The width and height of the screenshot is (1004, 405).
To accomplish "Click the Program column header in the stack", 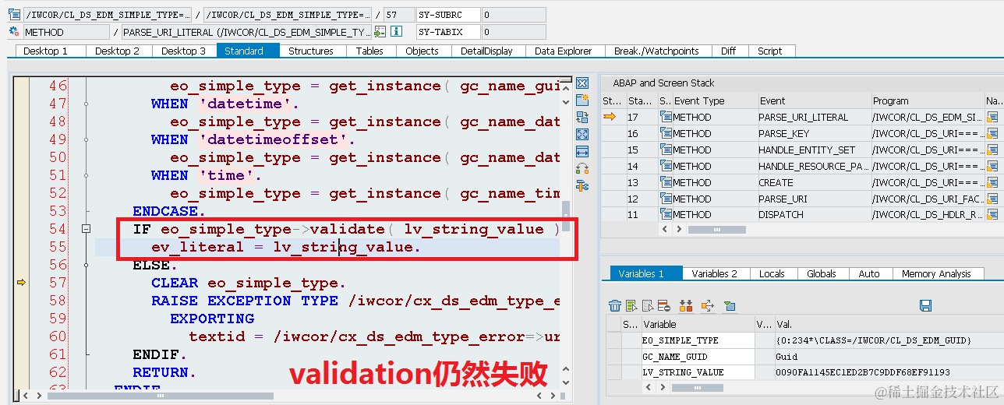I will (x=928, y=100).
